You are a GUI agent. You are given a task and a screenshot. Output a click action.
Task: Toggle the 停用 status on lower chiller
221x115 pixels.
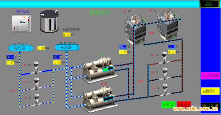tap(104, 83)
